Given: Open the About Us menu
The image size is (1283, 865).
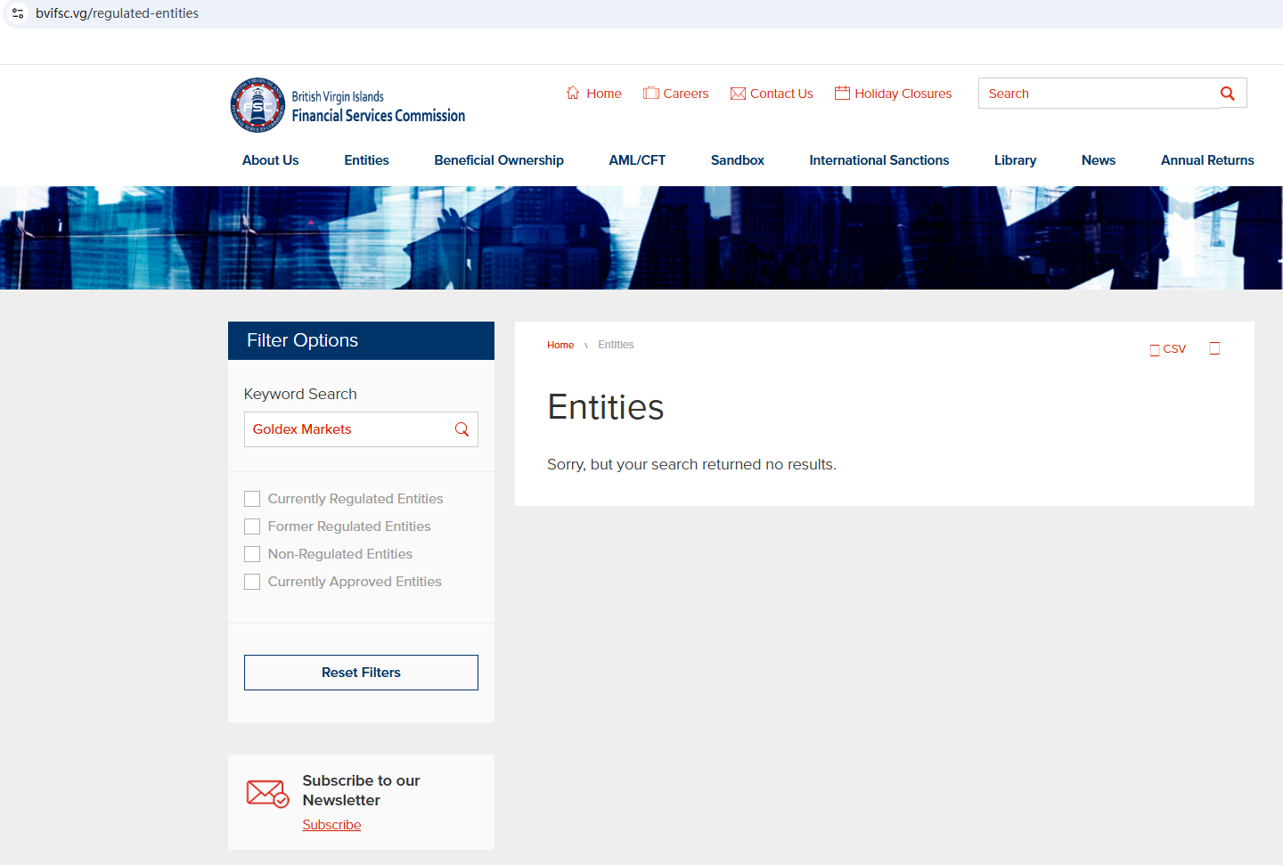Looking at the screenshot, I should [271, 160].
